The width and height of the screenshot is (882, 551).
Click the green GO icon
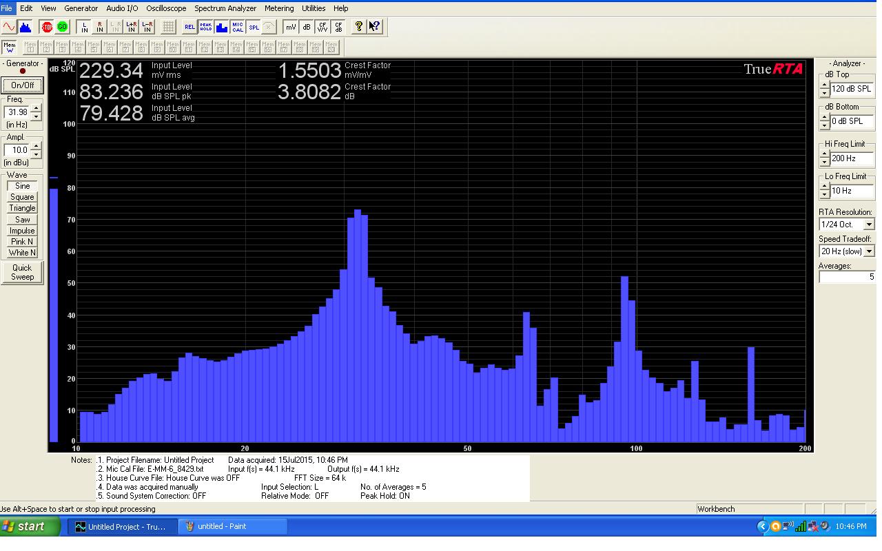tap(62, 27)
